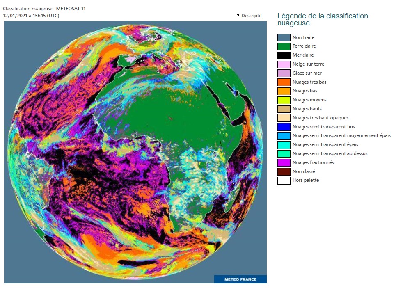Click the Mer claire black swatch
This screenshot has height=288, width=396.
pyautogui.click(x=284, y=55)
